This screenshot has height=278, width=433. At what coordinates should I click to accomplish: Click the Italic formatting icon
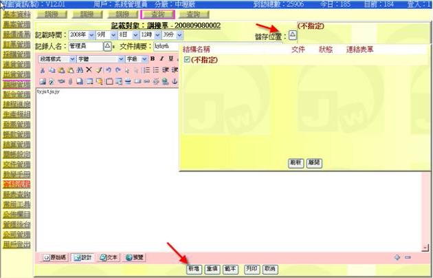(161, 59)
